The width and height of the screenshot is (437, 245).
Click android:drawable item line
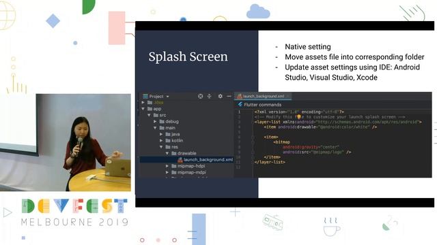coord(320,127)
